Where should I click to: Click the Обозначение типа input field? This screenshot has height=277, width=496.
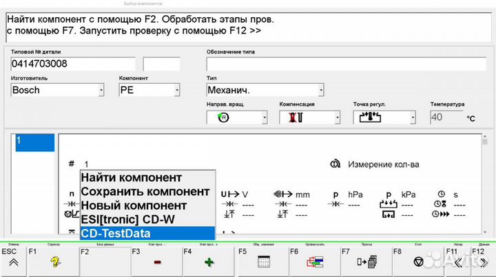pos(347,64)
